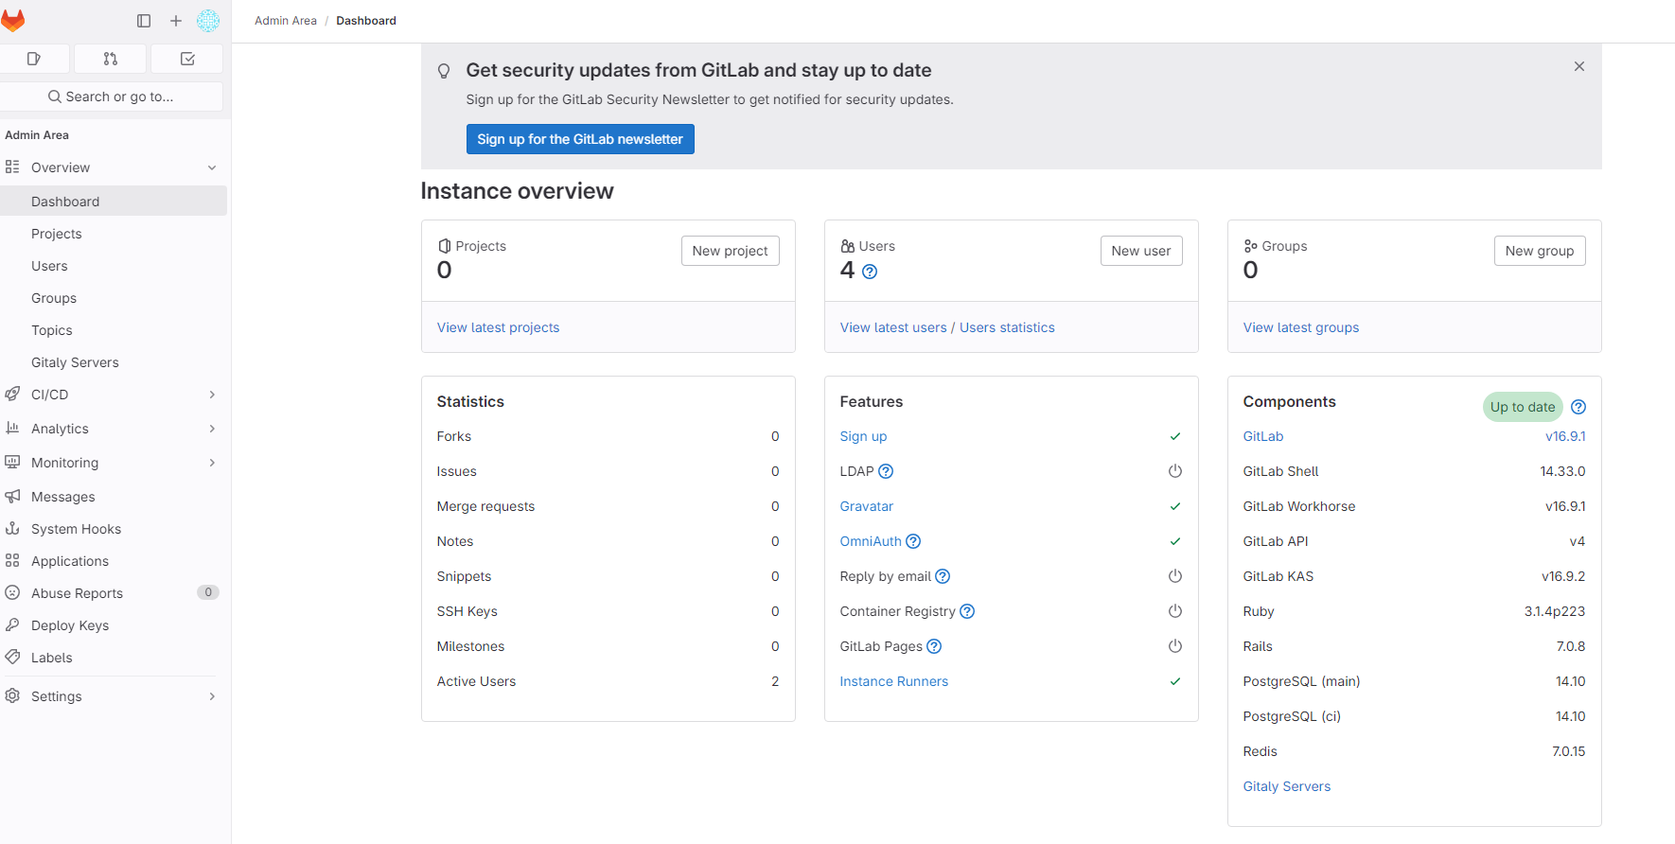
Task: Open Users in the sidebar
Action: [x=114, y=266]
